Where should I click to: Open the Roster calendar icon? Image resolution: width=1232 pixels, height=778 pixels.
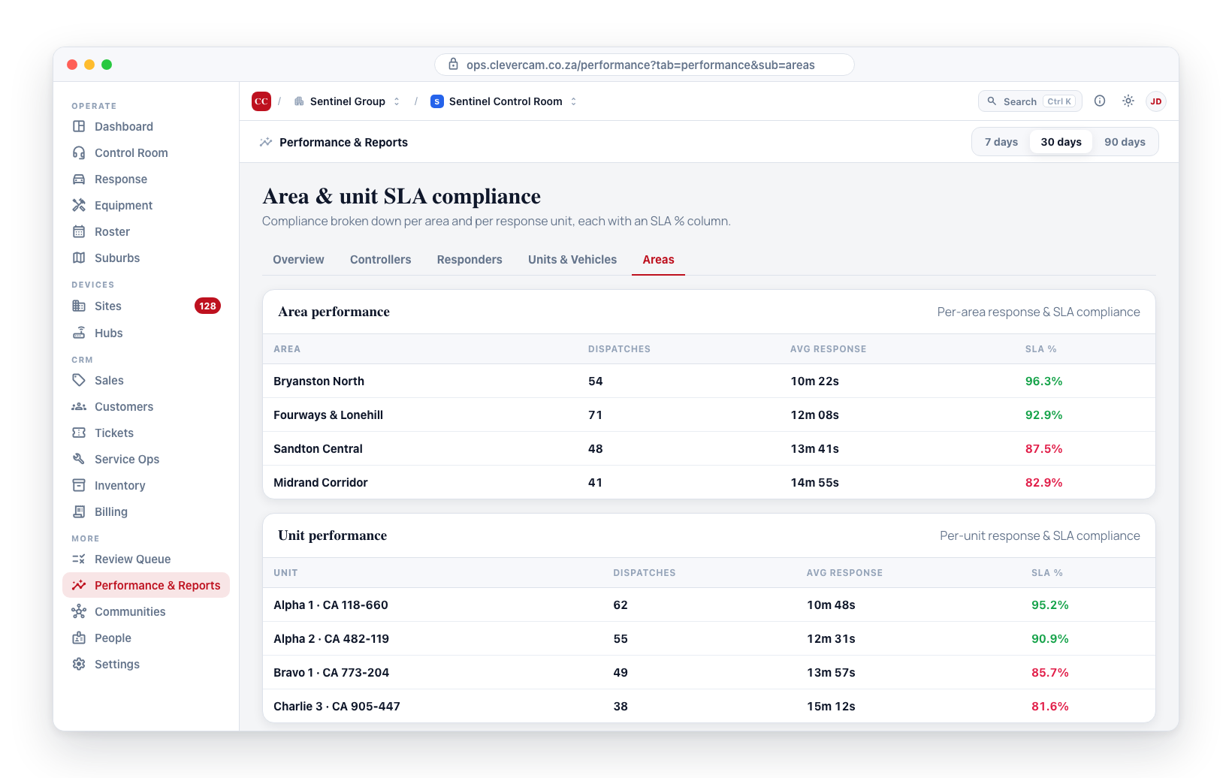79,231
